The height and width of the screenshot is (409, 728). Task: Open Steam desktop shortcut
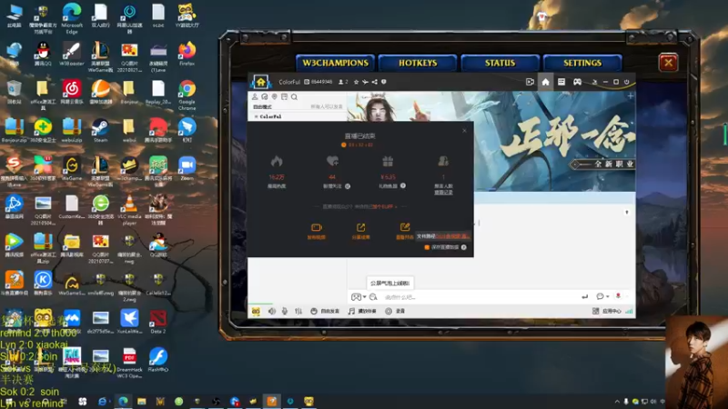(x=100, y=130)
